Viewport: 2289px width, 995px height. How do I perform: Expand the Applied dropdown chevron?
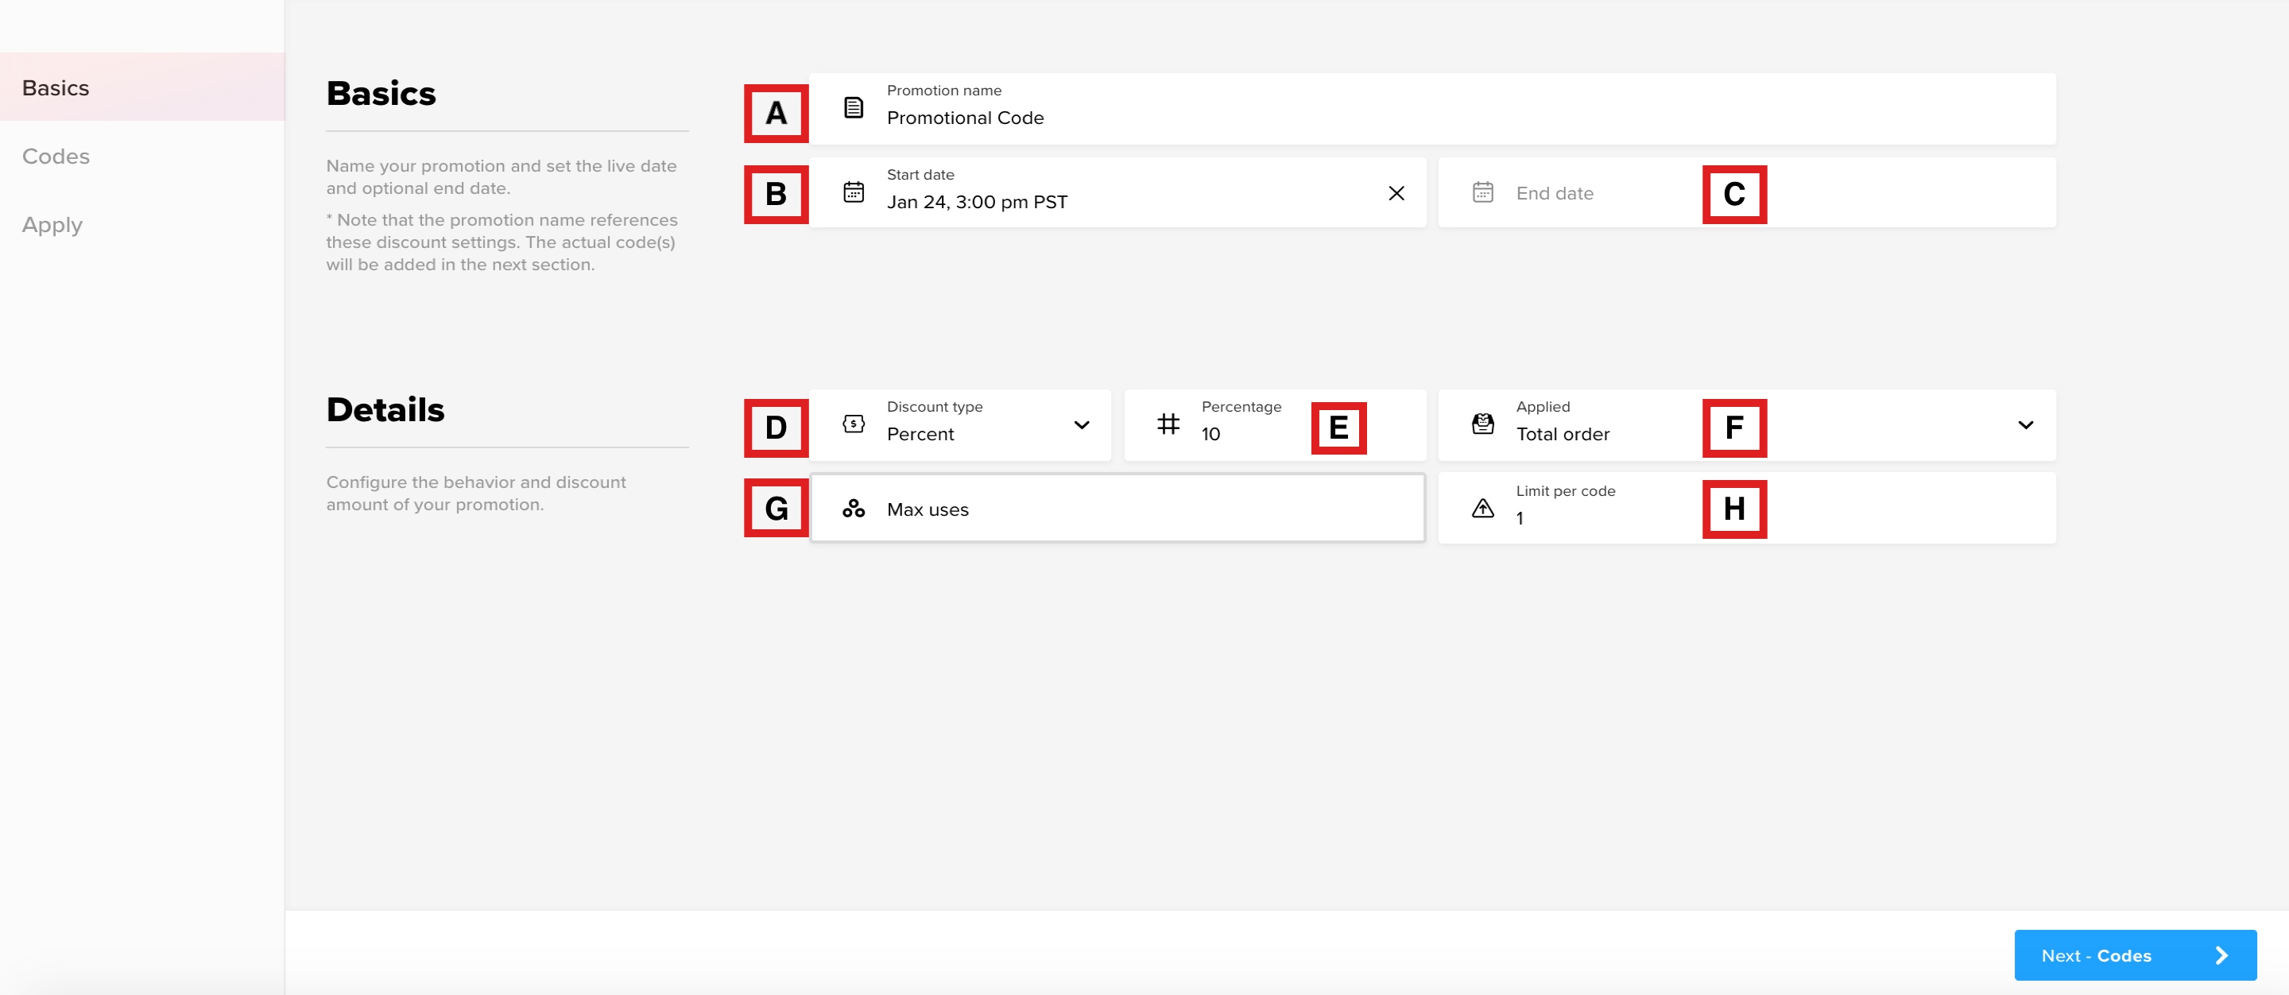point(2025,424)
